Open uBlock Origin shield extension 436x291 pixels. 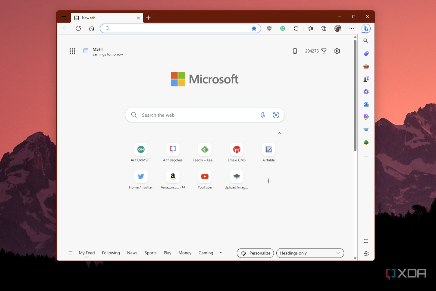pyautogui.click(x=269, y=28)
